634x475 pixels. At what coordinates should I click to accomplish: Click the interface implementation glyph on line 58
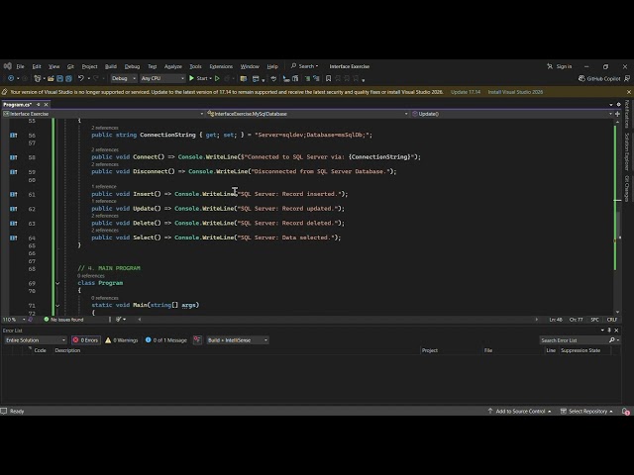pyautogui.click(x=14, y=157)
